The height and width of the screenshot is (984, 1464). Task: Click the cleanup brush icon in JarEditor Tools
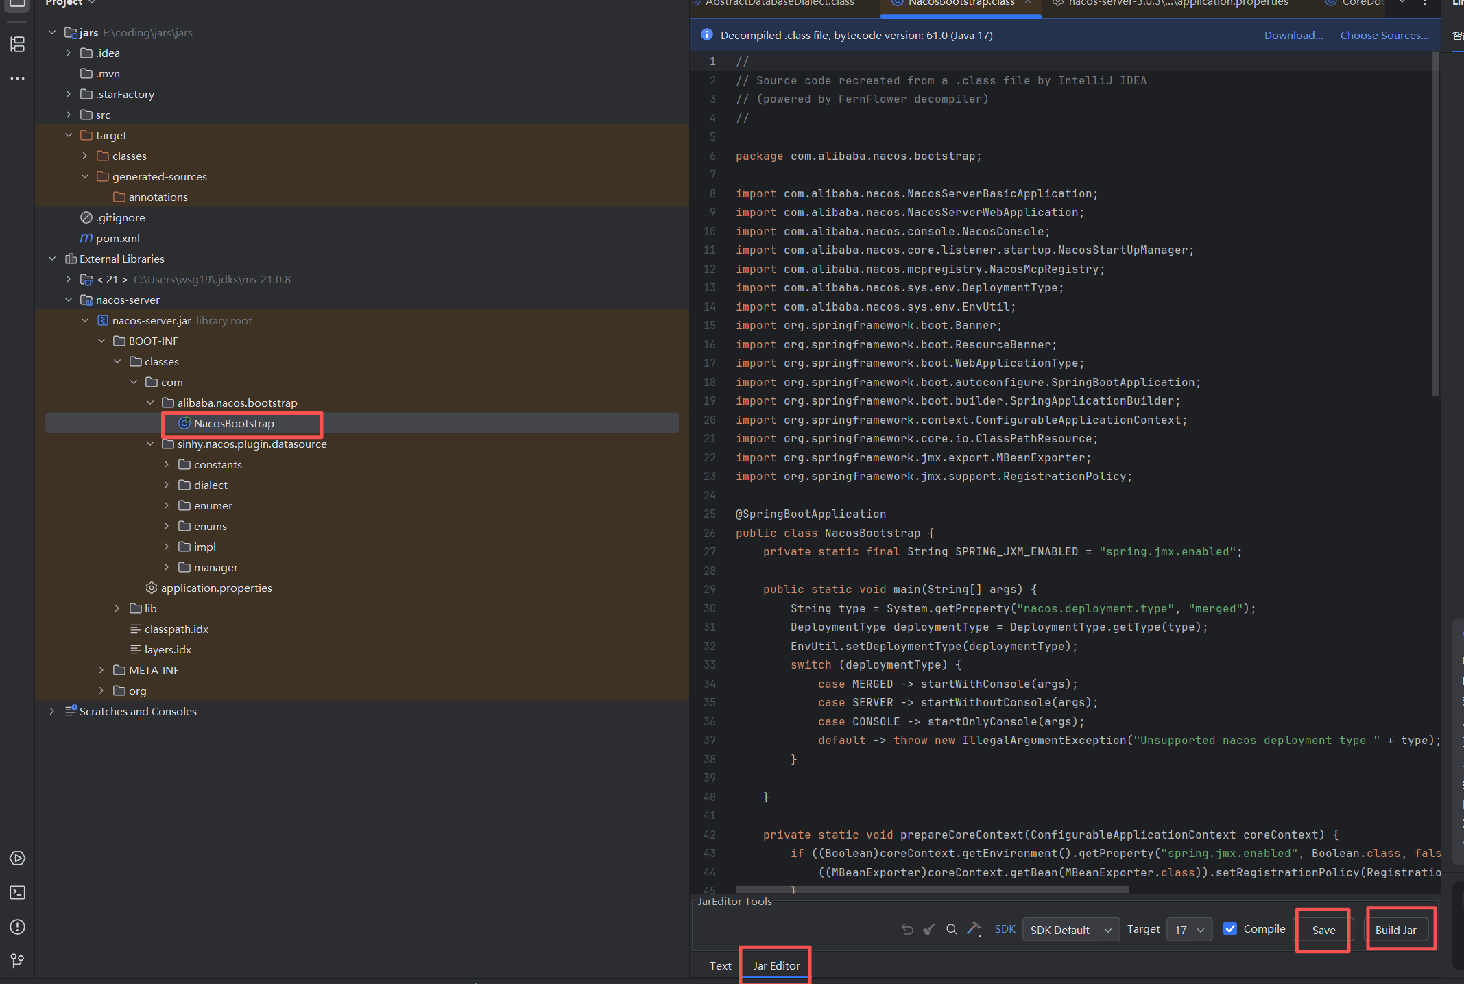coord(928,929)
